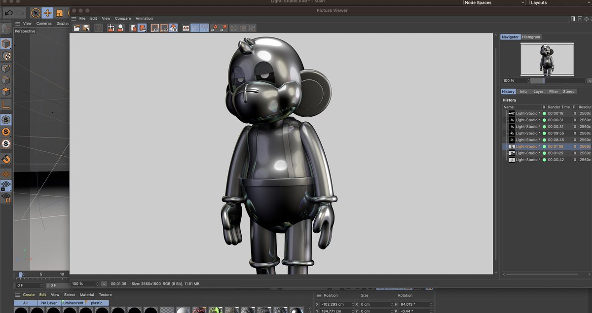Click the compare B image marker icon
Image resolution: width=592 pixels, height=313 pixels.
coord(224,28)
